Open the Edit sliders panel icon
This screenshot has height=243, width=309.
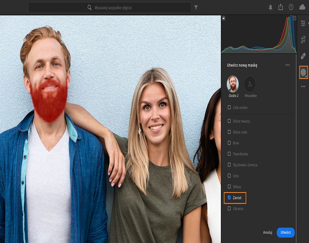coord(303,23)
